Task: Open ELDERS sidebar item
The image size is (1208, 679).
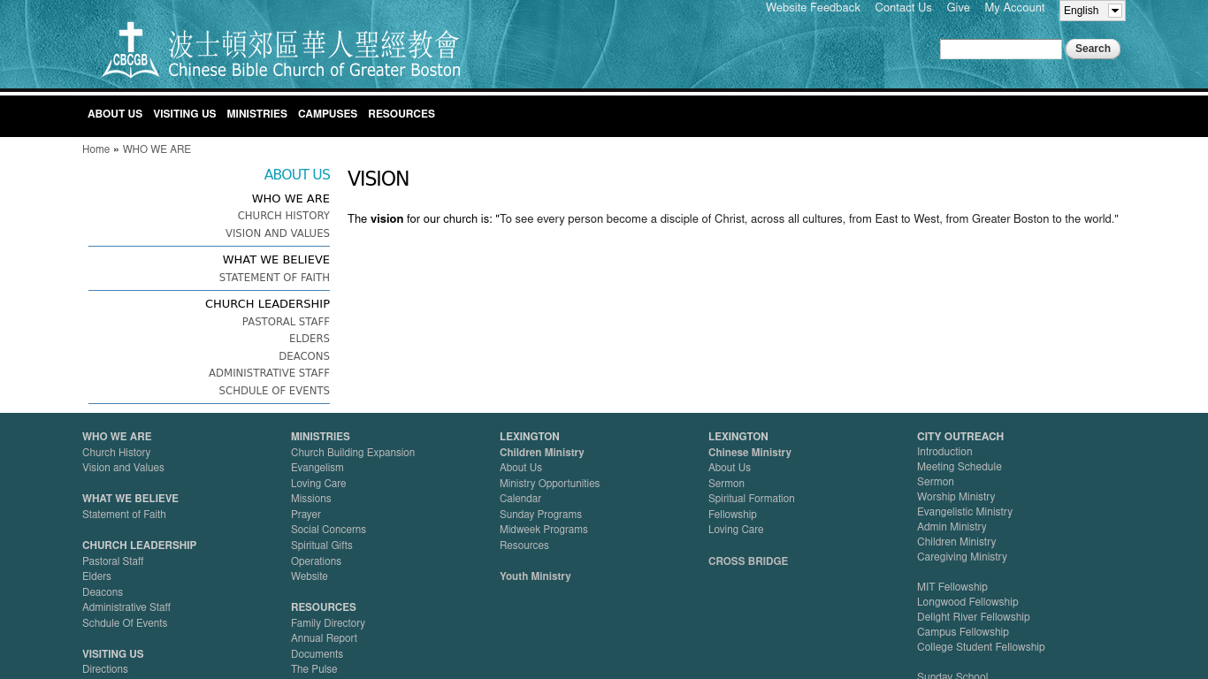Action: point(310,339)
